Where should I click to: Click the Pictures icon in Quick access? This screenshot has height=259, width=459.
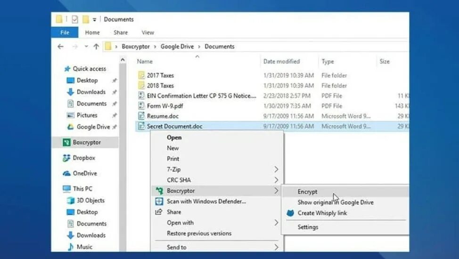click(71, 115)
